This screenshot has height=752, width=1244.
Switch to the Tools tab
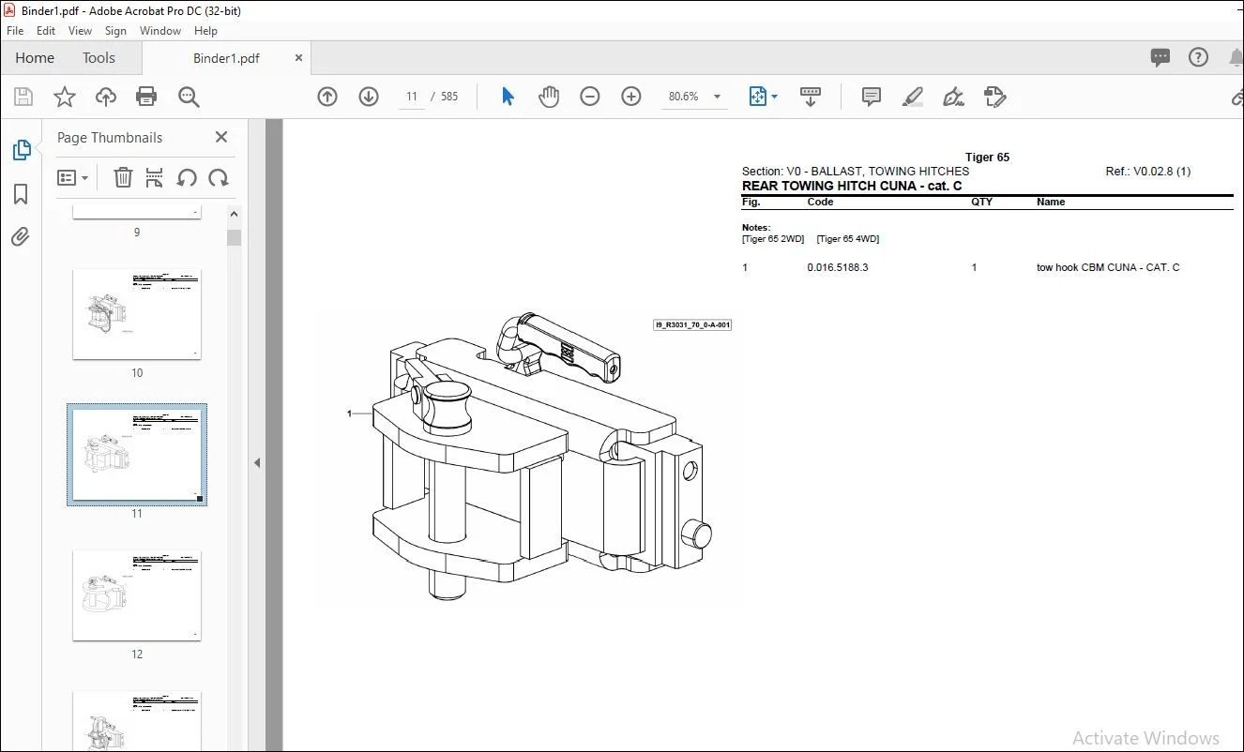click(99, 57)
